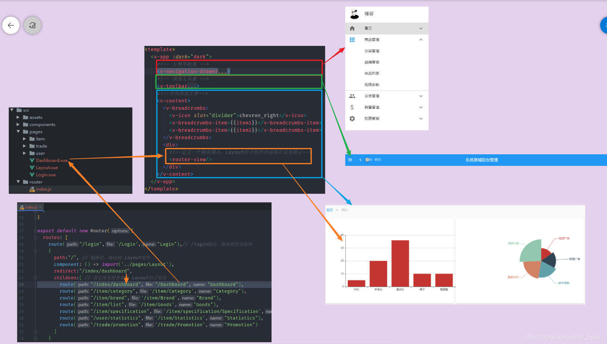Click the <router-view/> code line

tap(190, 159)
